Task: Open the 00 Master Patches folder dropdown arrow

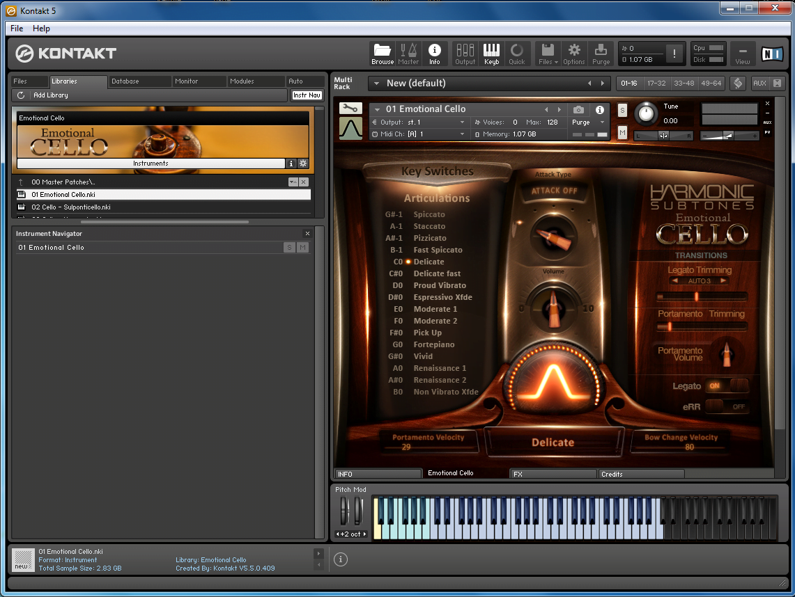Action: (293, 182)
